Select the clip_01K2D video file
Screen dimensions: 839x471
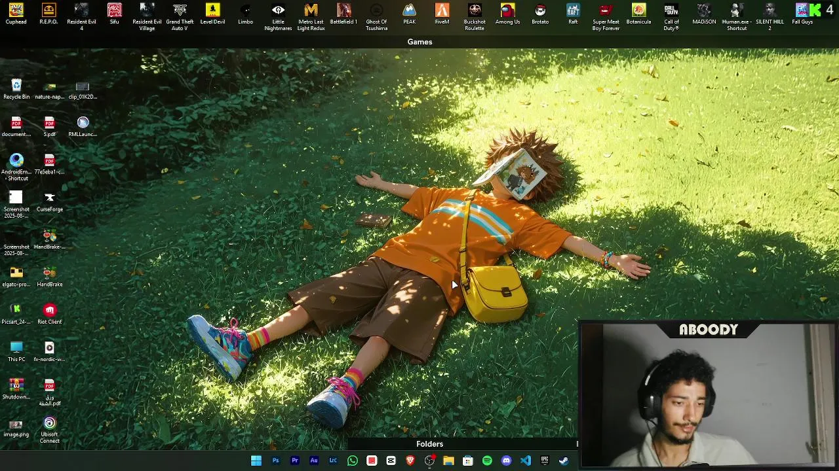[x=83, y=90]
